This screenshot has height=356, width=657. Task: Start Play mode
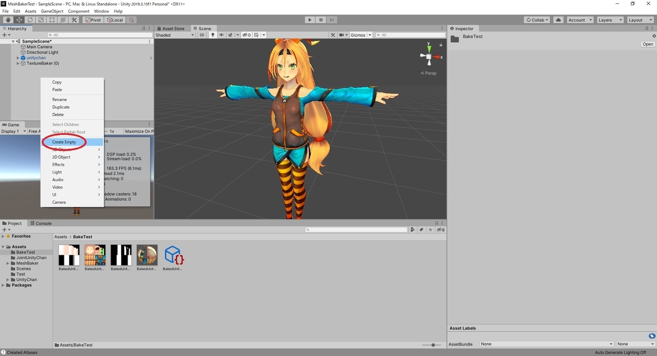coord(310,20)
